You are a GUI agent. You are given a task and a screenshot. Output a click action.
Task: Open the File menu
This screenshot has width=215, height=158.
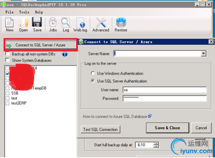[9, 12]
